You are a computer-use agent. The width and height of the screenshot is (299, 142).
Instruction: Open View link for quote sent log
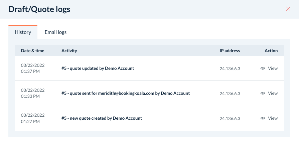point(273,93)
